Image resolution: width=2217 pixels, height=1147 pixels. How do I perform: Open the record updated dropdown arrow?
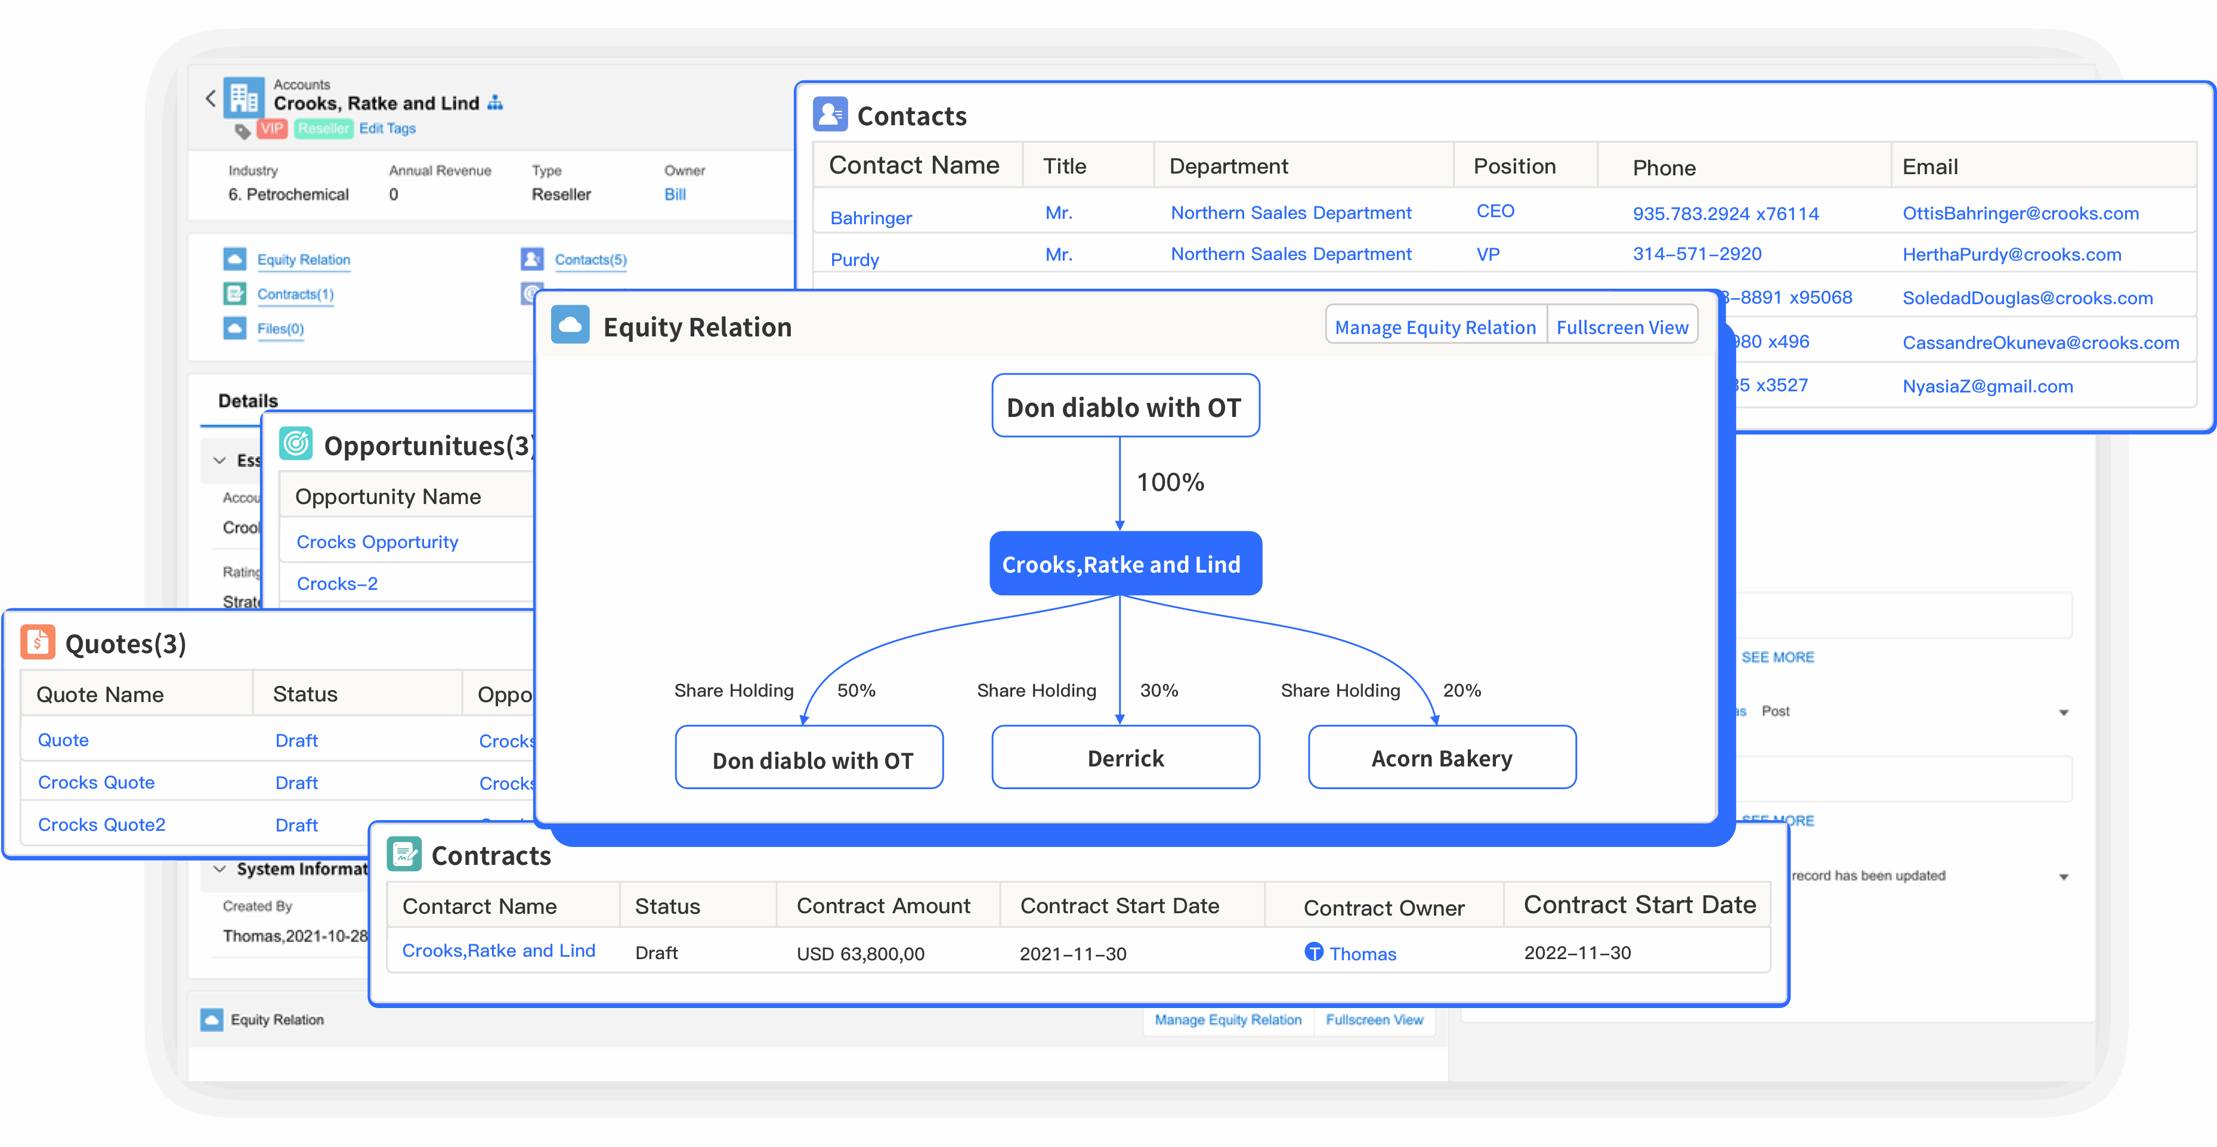pyautogui.click(x=2063, y=877)
